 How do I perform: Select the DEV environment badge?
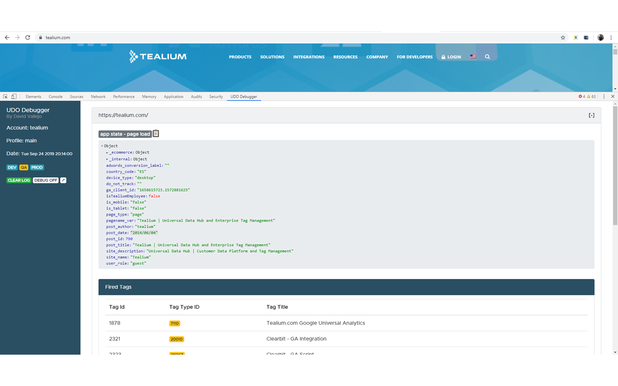click(12, 167)
